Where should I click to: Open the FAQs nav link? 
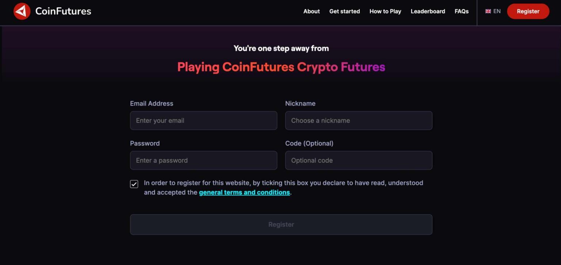(462, 11)
